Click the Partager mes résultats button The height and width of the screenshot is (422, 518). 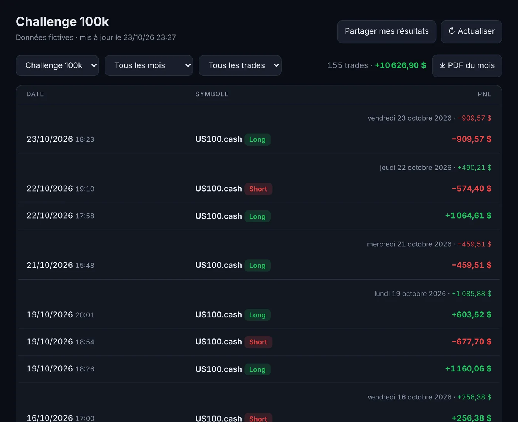click(x=387, y=31)
